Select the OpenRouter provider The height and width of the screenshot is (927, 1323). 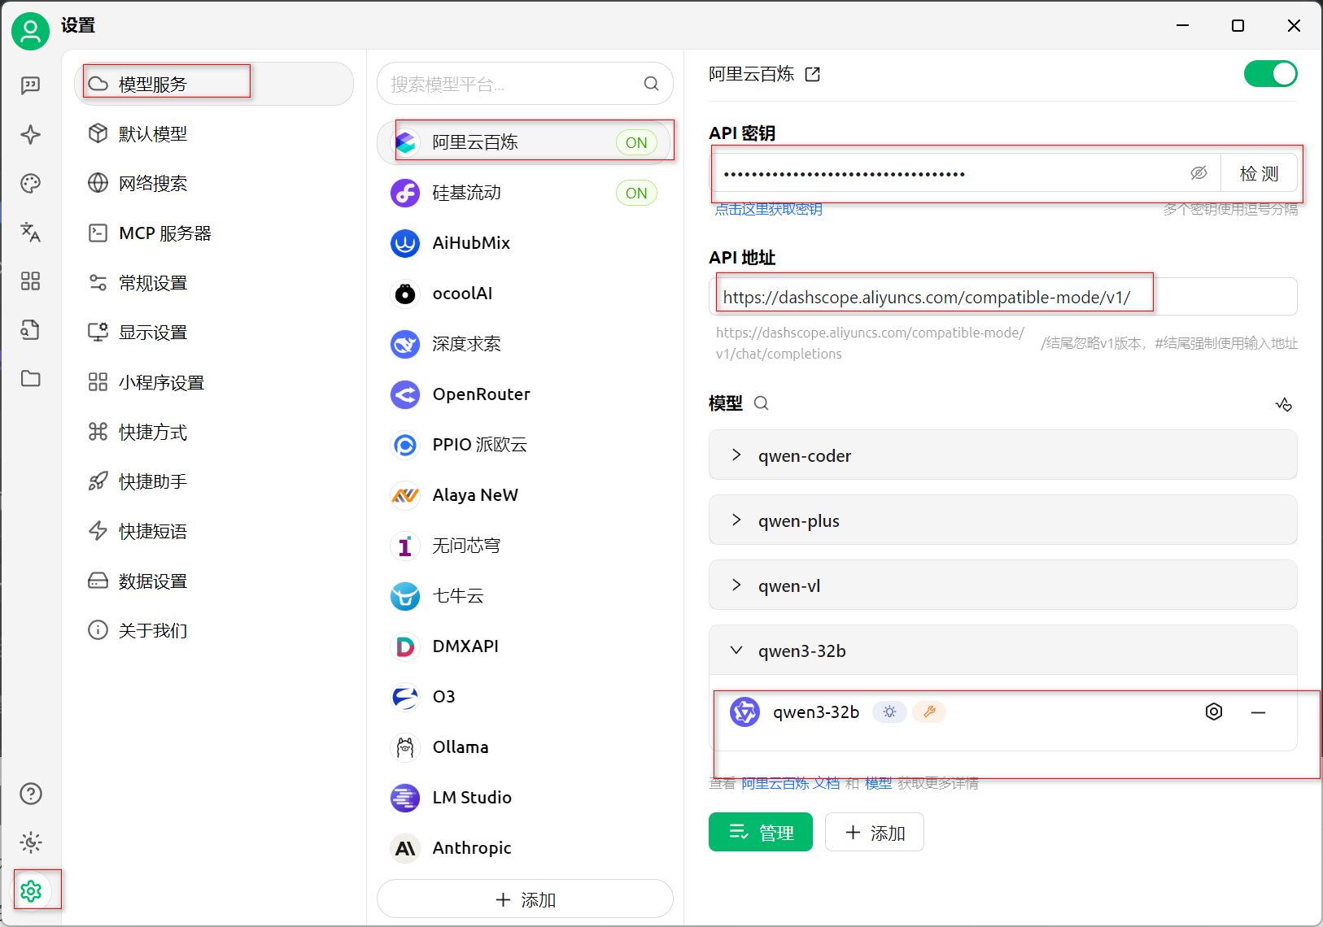tap(525, 394)
